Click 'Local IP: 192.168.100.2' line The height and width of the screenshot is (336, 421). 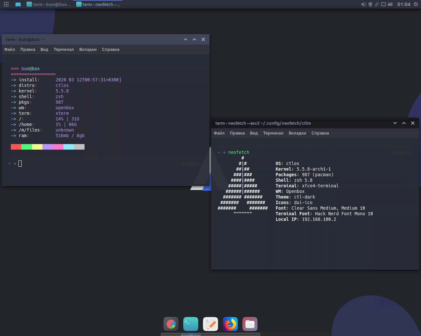point(306,219)
